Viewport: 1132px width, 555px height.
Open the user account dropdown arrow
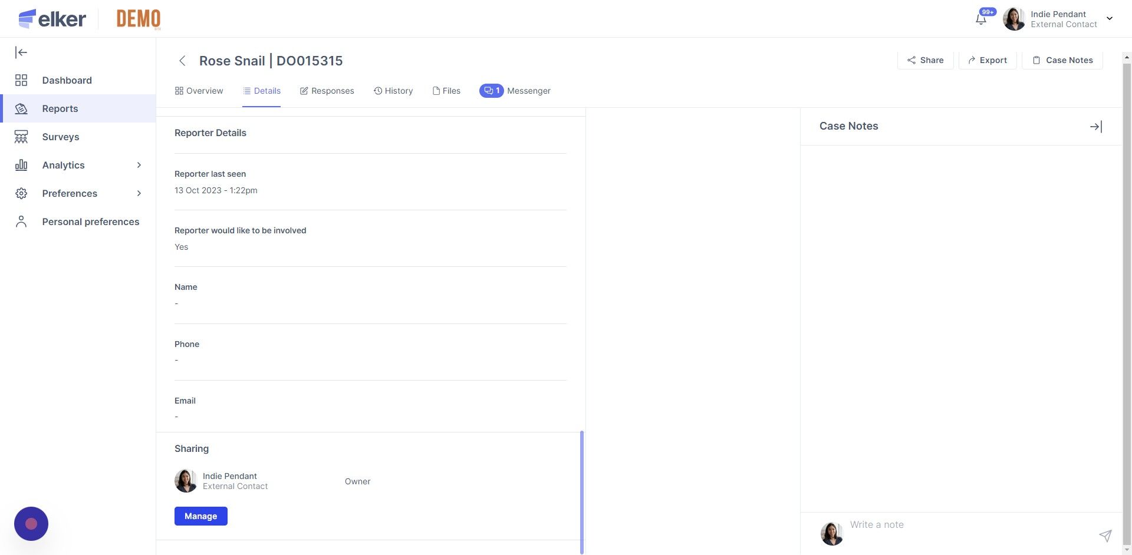[x=1110, y=19]
